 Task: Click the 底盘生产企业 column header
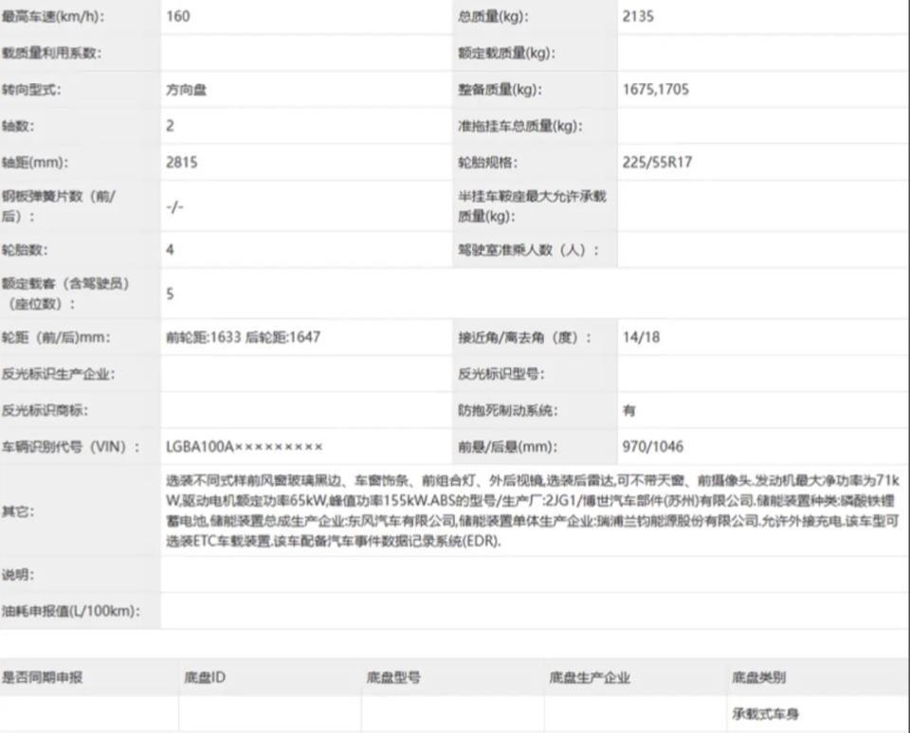[590, 677]
